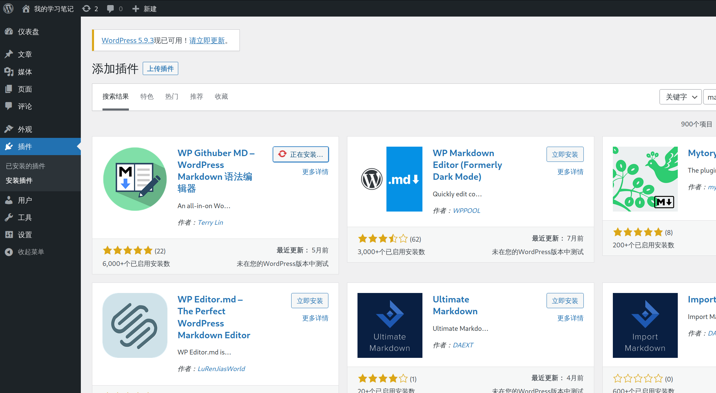Viewport: 716px width, 393px height.
Task: Click the WordPress logo in admin bar
Action: coord(8,8)
